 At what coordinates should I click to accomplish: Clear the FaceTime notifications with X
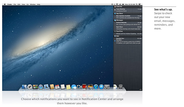point(141,31)
